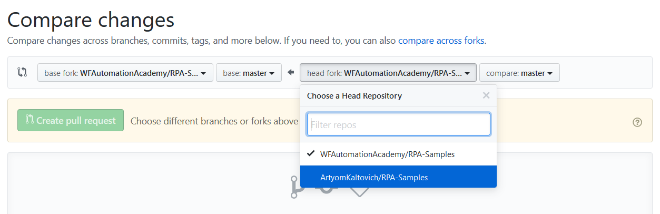The image size is (660, 214).
Task: Click the compare/switch branches icon
Action: (22, 73)
